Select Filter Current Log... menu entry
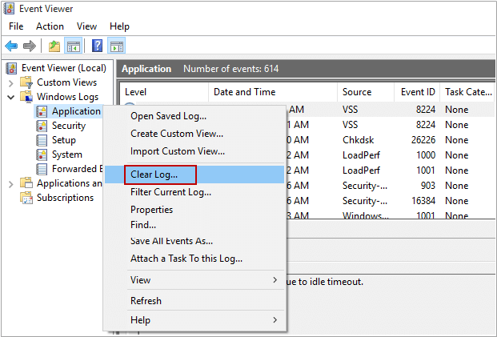The width and height of the screenshot is (497, 337). point(170,192)
